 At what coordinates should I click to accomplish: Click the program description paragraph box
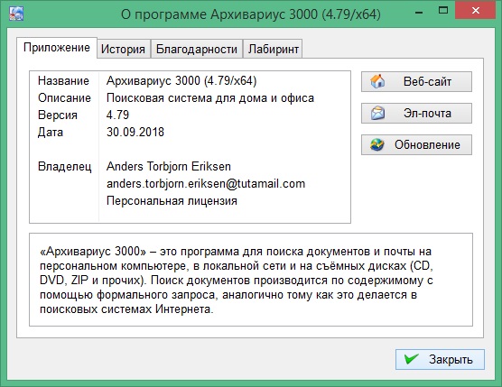[251, 280]
